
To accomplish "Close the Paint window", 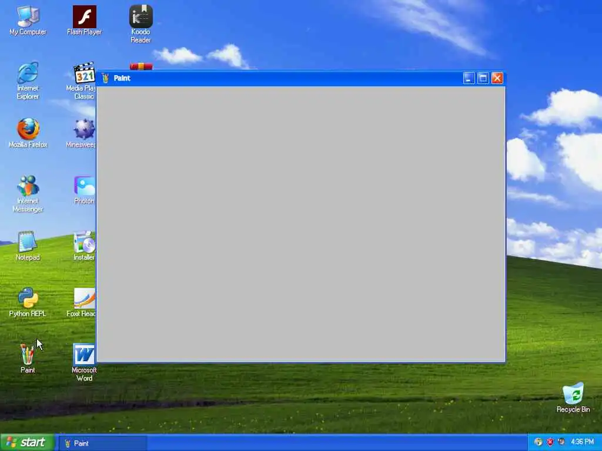I will pos(497,78).
